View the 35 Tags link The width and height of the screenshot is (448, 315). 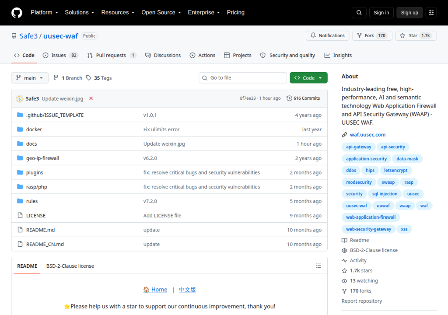tap(99, 78)
